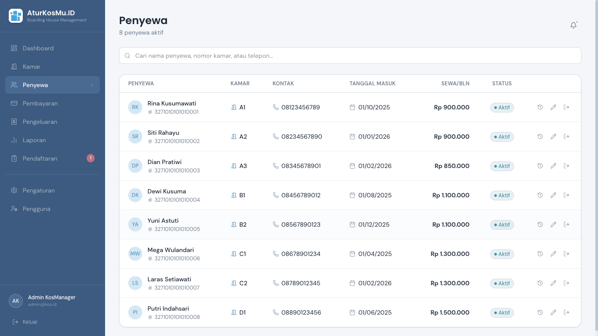Click the notification bell icon
The height and width of the screenshot is (336, 598).
click(573, 25)
